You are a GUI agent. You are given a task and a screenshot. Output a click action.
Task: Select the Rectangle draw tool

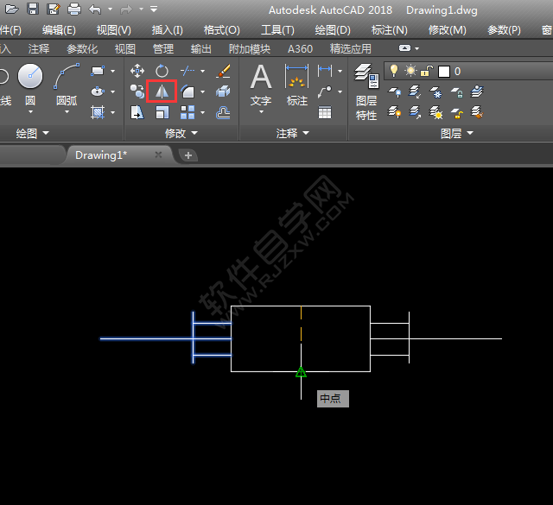tap(98, 71)
